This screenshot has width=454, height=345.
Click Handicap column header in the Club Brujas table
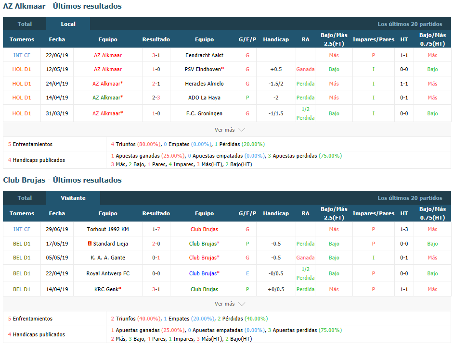(x=276, y=213)
